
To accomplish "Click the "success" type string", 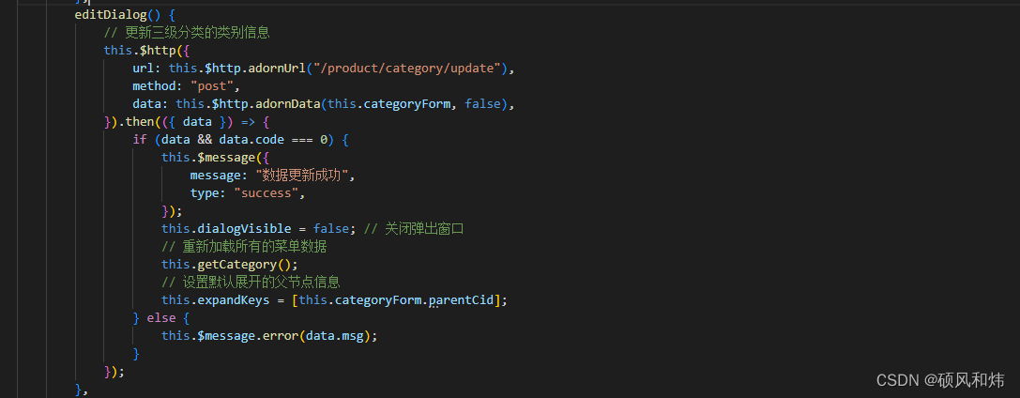I will (x=269, y=193).
